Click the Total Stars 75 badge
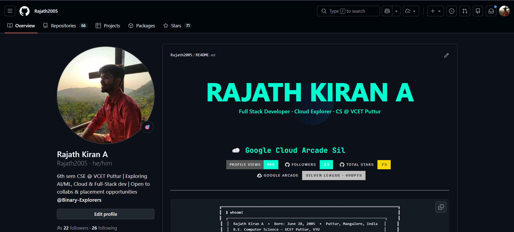The width and height of the screenshot is (514, 232). pos(363,165)
